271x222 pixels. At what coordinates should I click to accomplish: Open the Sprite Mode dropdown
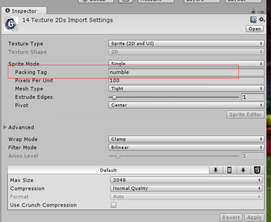click(186, 63)
